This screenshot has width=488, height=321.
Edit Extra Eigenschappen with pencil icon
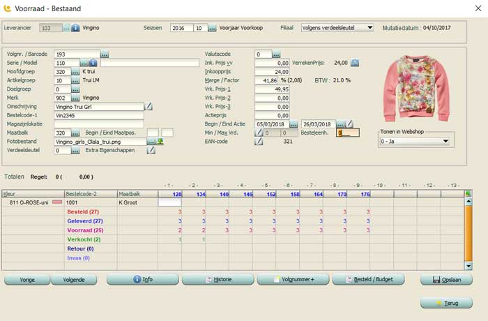click(151, 150)
